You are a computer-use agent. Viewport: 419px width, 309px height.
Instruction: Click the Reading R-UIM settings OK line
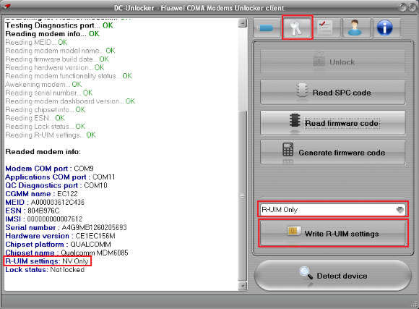point(51,135)
